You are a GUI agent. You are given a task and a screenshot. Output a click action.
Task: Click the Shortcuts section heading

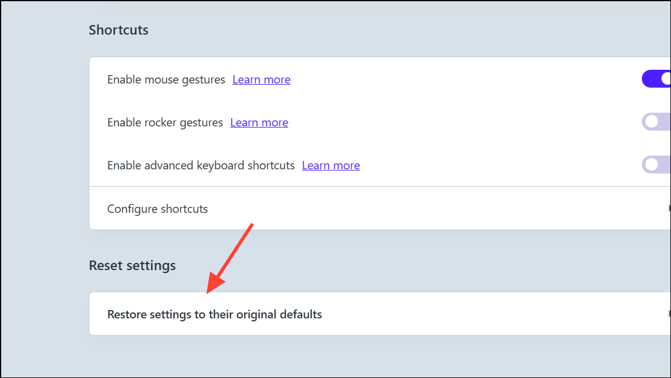click(118, 30)
